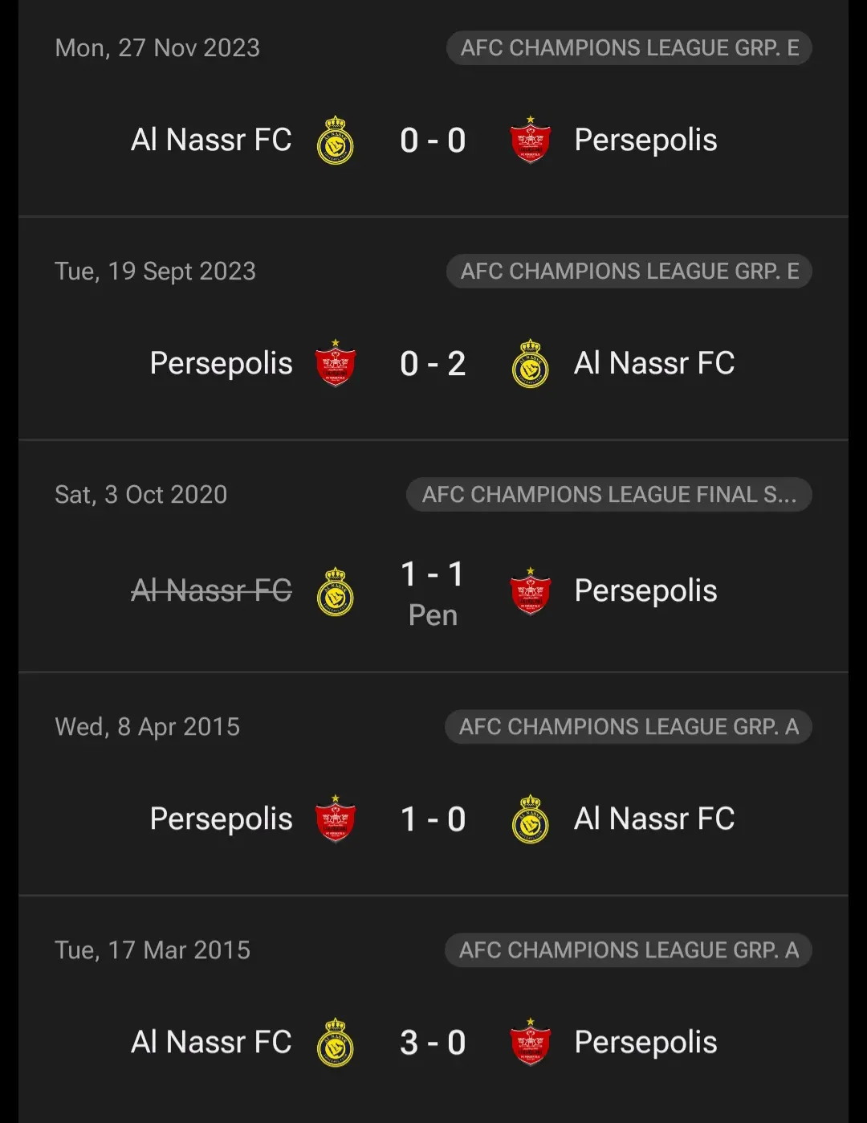Click Persepolis crest in 8 Apr 2015 match
The height and width of the screenshot is (1123, 867).
click(x=336, y=819)
